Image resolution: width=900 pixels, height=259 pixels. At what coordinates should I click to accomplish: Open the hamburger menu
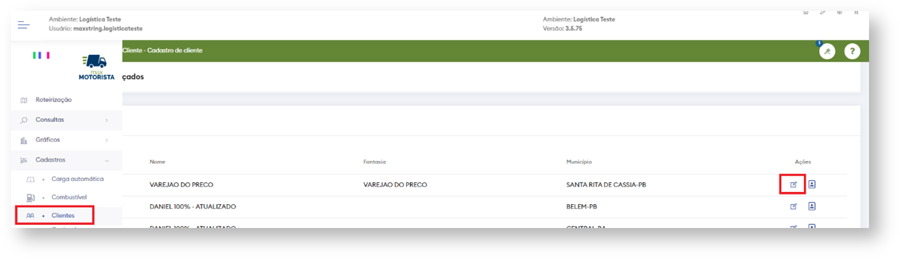[x=24, y=25]
